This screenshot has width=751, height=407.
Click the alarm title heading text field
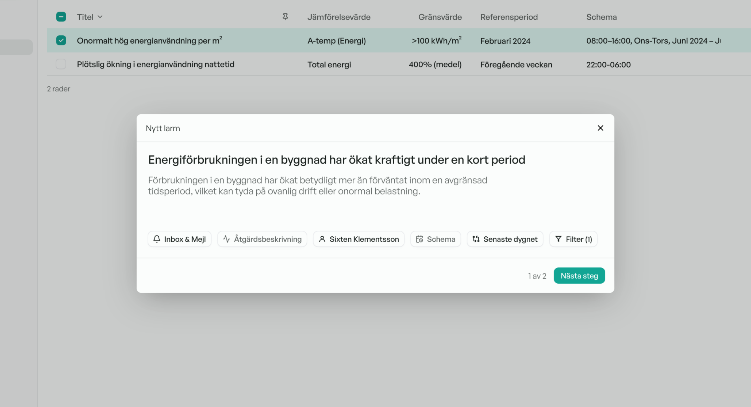pyautogui.click(x=336, y=160)
